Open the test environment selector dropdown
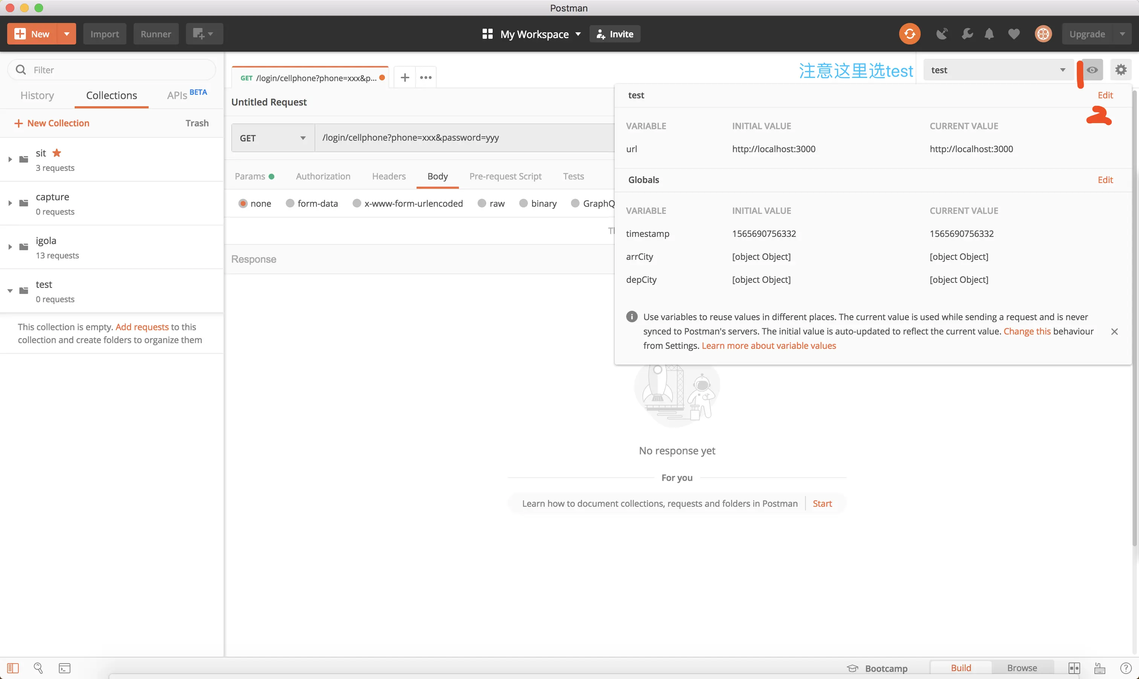This screenshot has height=679, width=1139. coord(998,70)
